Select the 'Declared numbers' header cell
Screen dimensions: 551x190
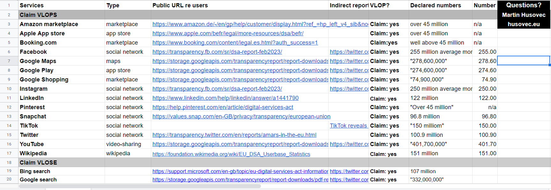pyautogui.click(x=441, y=5)
